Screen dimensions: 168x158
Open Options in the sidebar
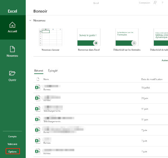pos(12,152)
